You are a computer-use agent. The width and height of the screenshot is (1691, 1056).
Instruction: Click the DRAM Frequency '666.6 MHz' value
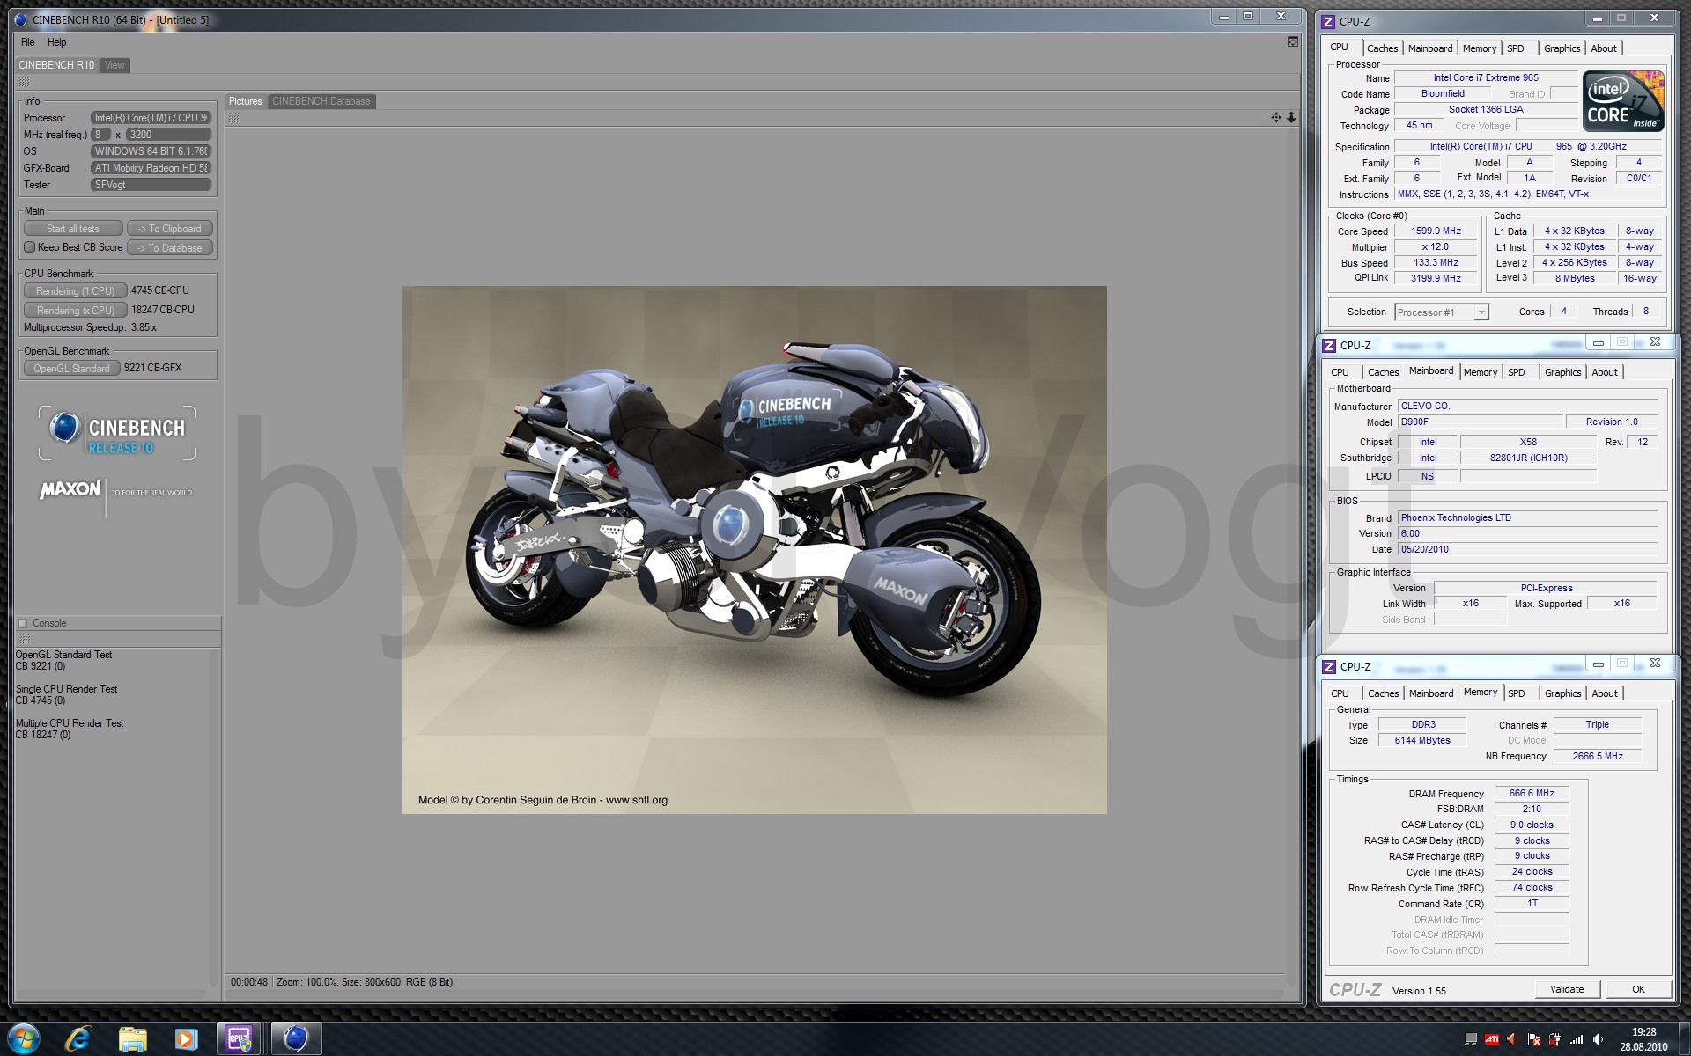click(1532, 793)
